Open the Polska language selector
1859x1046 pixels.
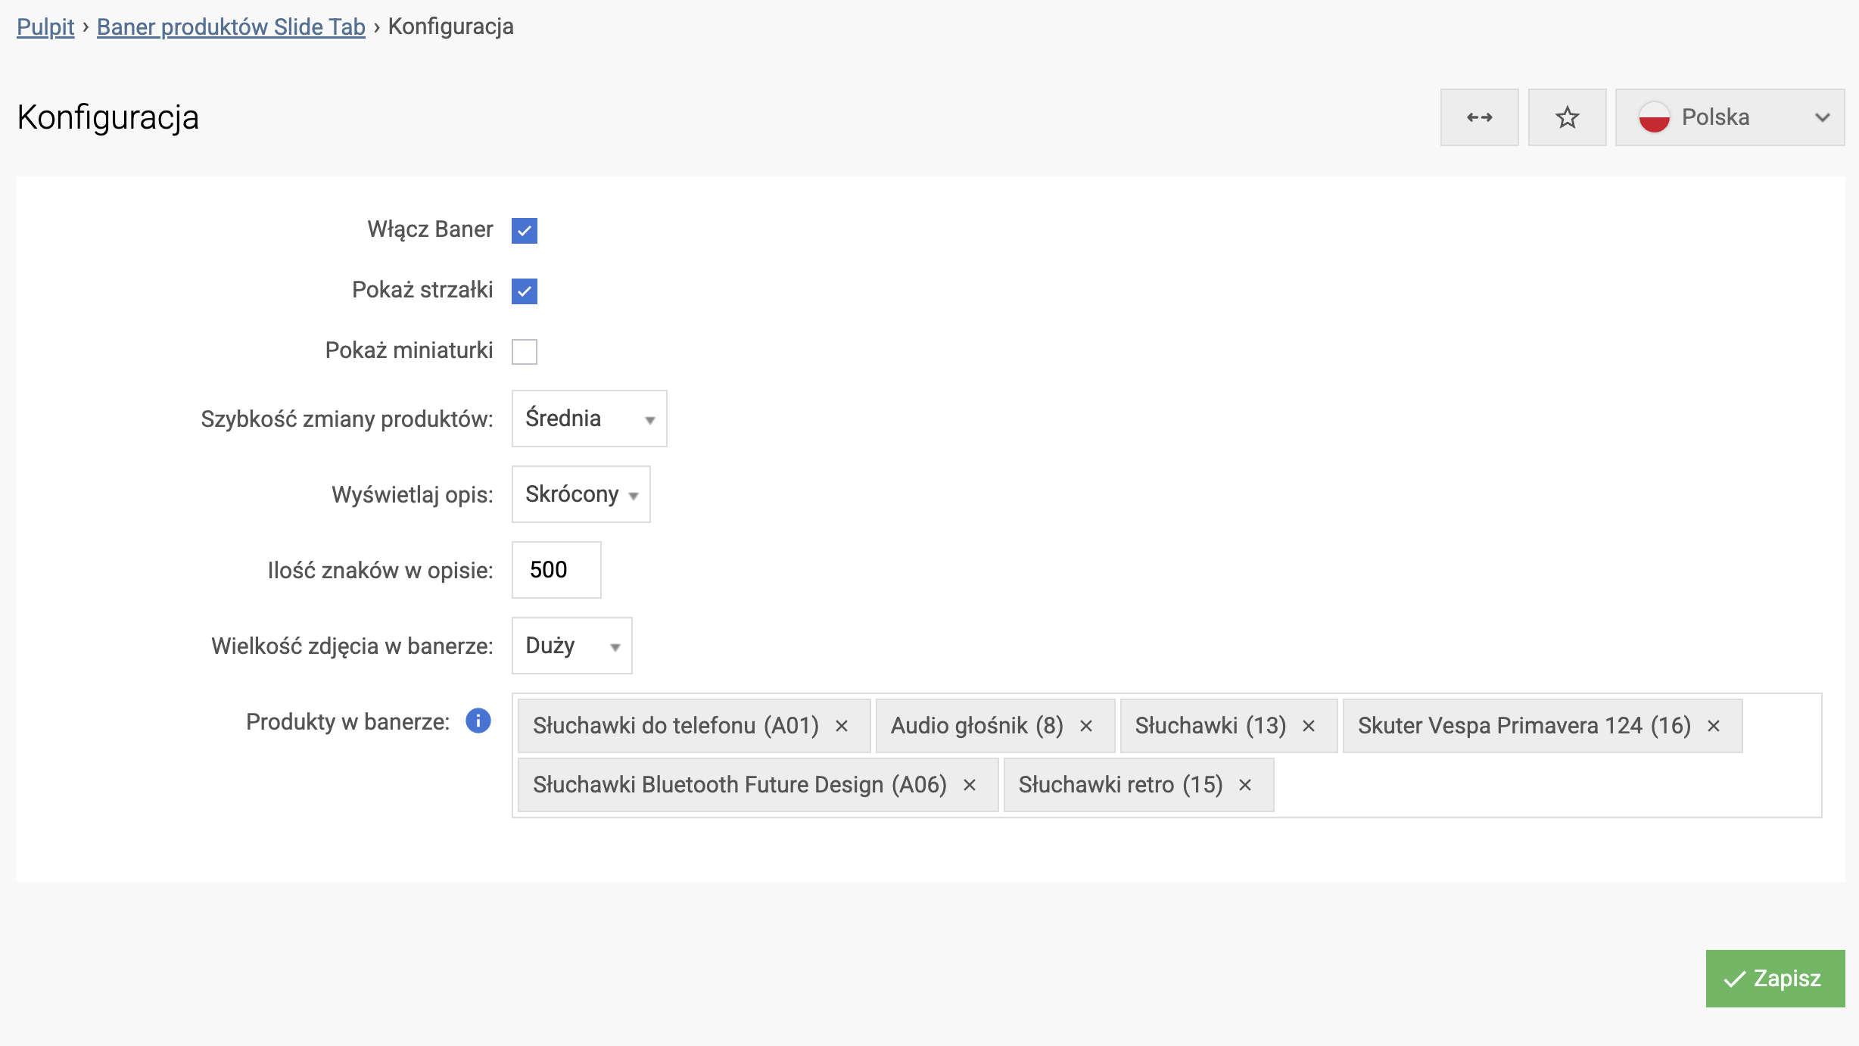coord(1730,117)
